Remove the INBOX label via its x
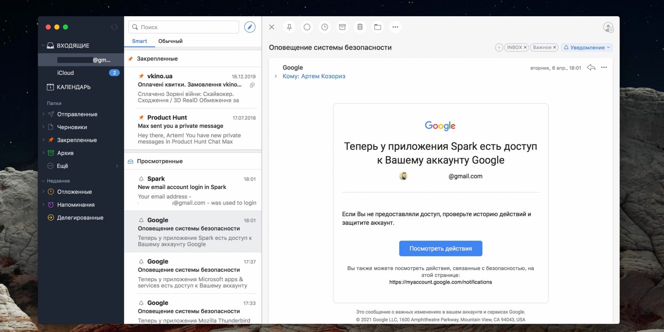This screenshot has width=664, height=332. (x=525, y=47)
